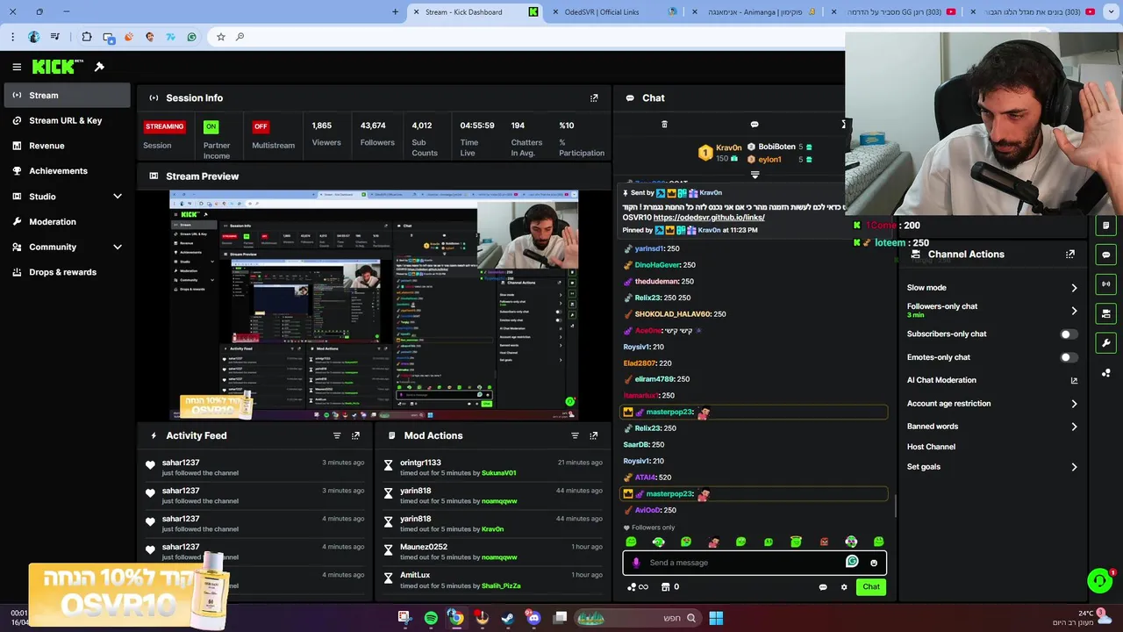This screenshot has height=632, width=1123.
Task: Open the hamburger menu beside the Kick logo
Action: pyautogui.click(x=17, y=67)
